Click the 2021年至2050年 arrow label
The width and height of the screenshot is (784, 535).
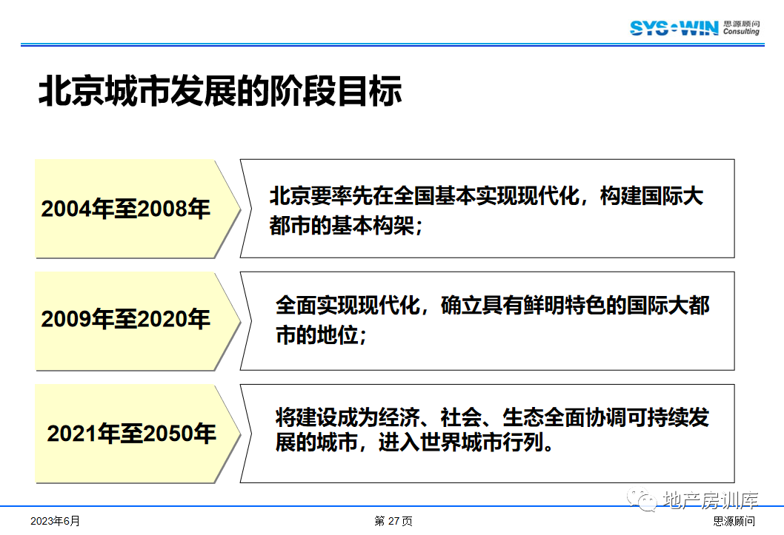(x=131, y=433)
